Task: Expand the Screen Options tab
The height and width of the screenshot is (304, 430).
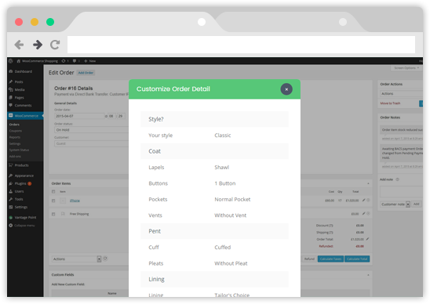Action: coord(406,68)
